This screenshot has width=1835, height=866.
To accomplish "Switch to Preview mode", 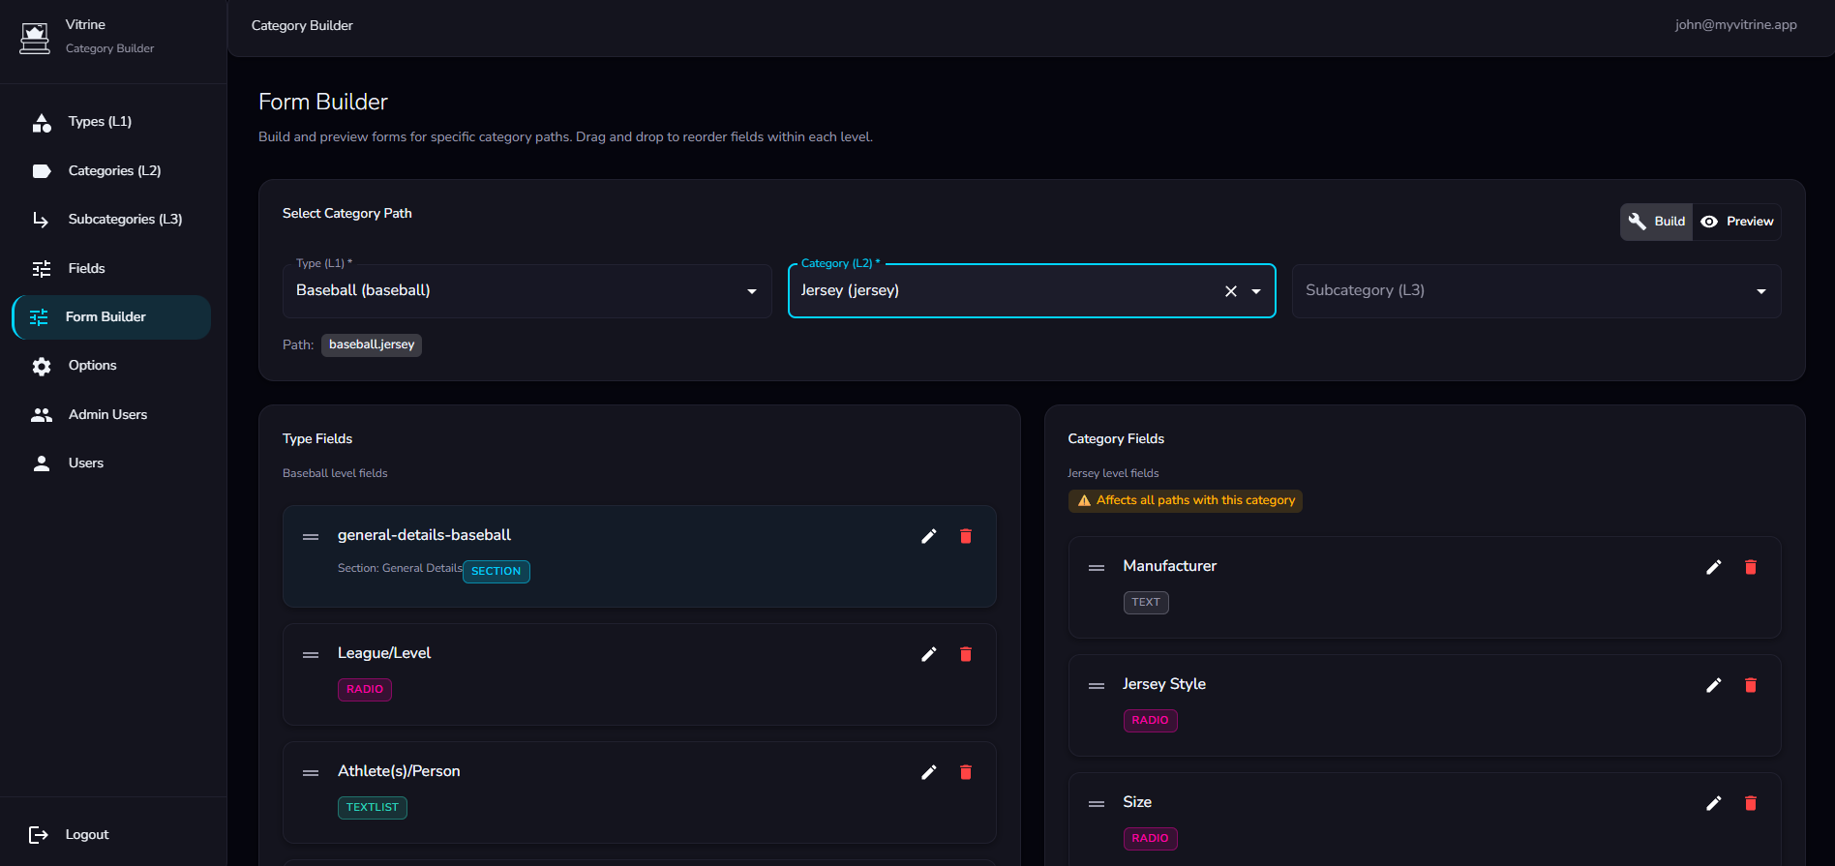I will (x=1737, y=222).
